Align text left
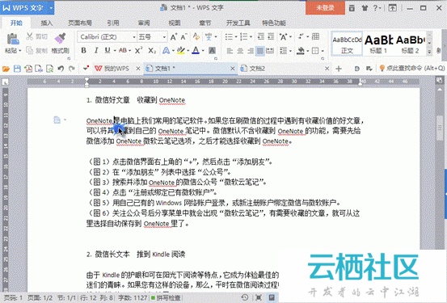 [x=230, y=51]
